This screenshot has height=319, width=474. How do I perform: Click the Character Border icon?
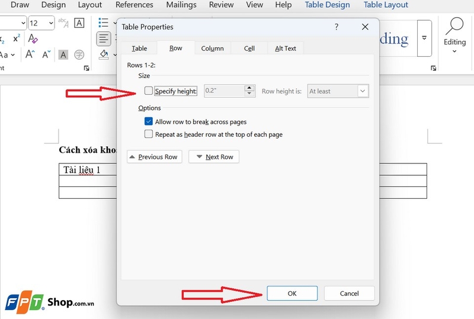pyautogui.click(x=79, y=22)
